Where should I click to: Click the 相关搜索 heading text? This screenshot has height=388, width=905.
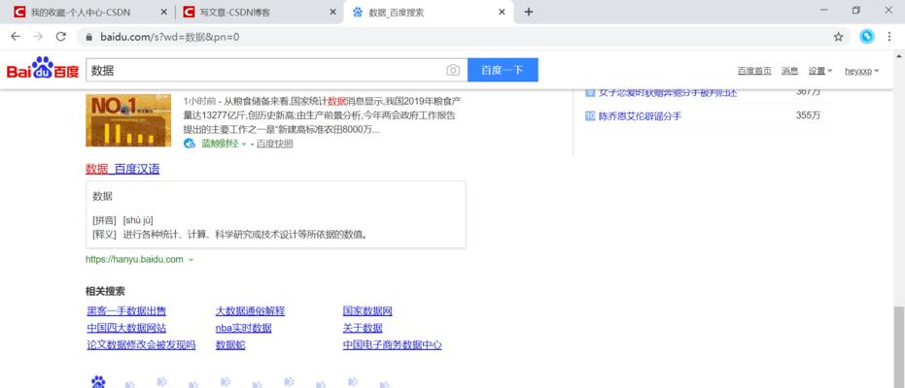coord(105,292)
